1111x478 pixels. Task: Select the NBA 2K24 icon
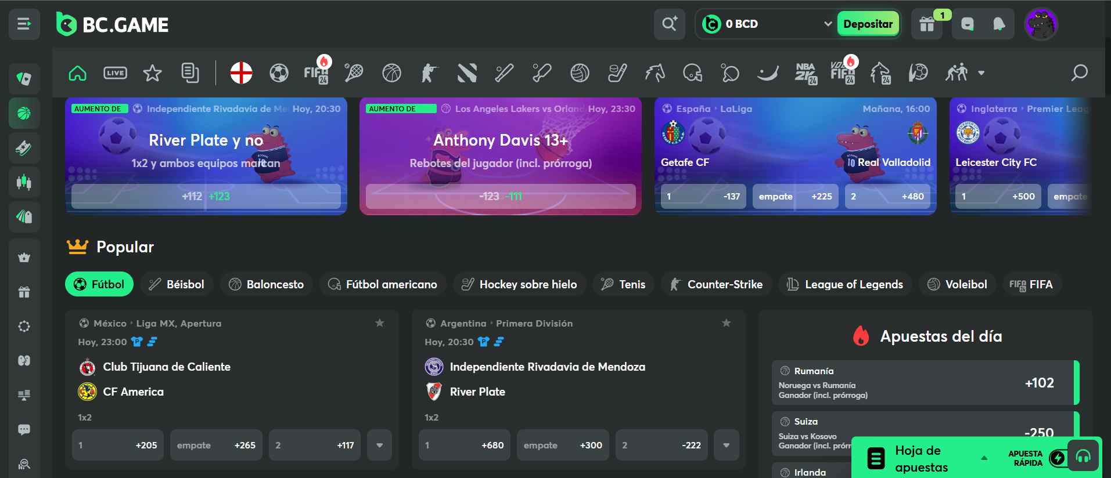pos(806,73)
